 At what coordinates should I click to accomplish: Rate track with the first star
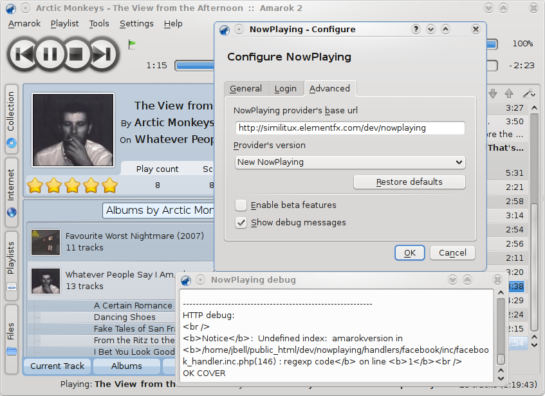[x=35, y=185]
